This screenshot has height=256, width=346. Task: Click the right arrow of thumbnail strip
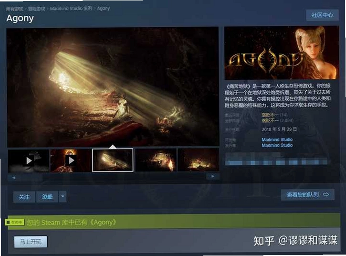click(213, 176)
